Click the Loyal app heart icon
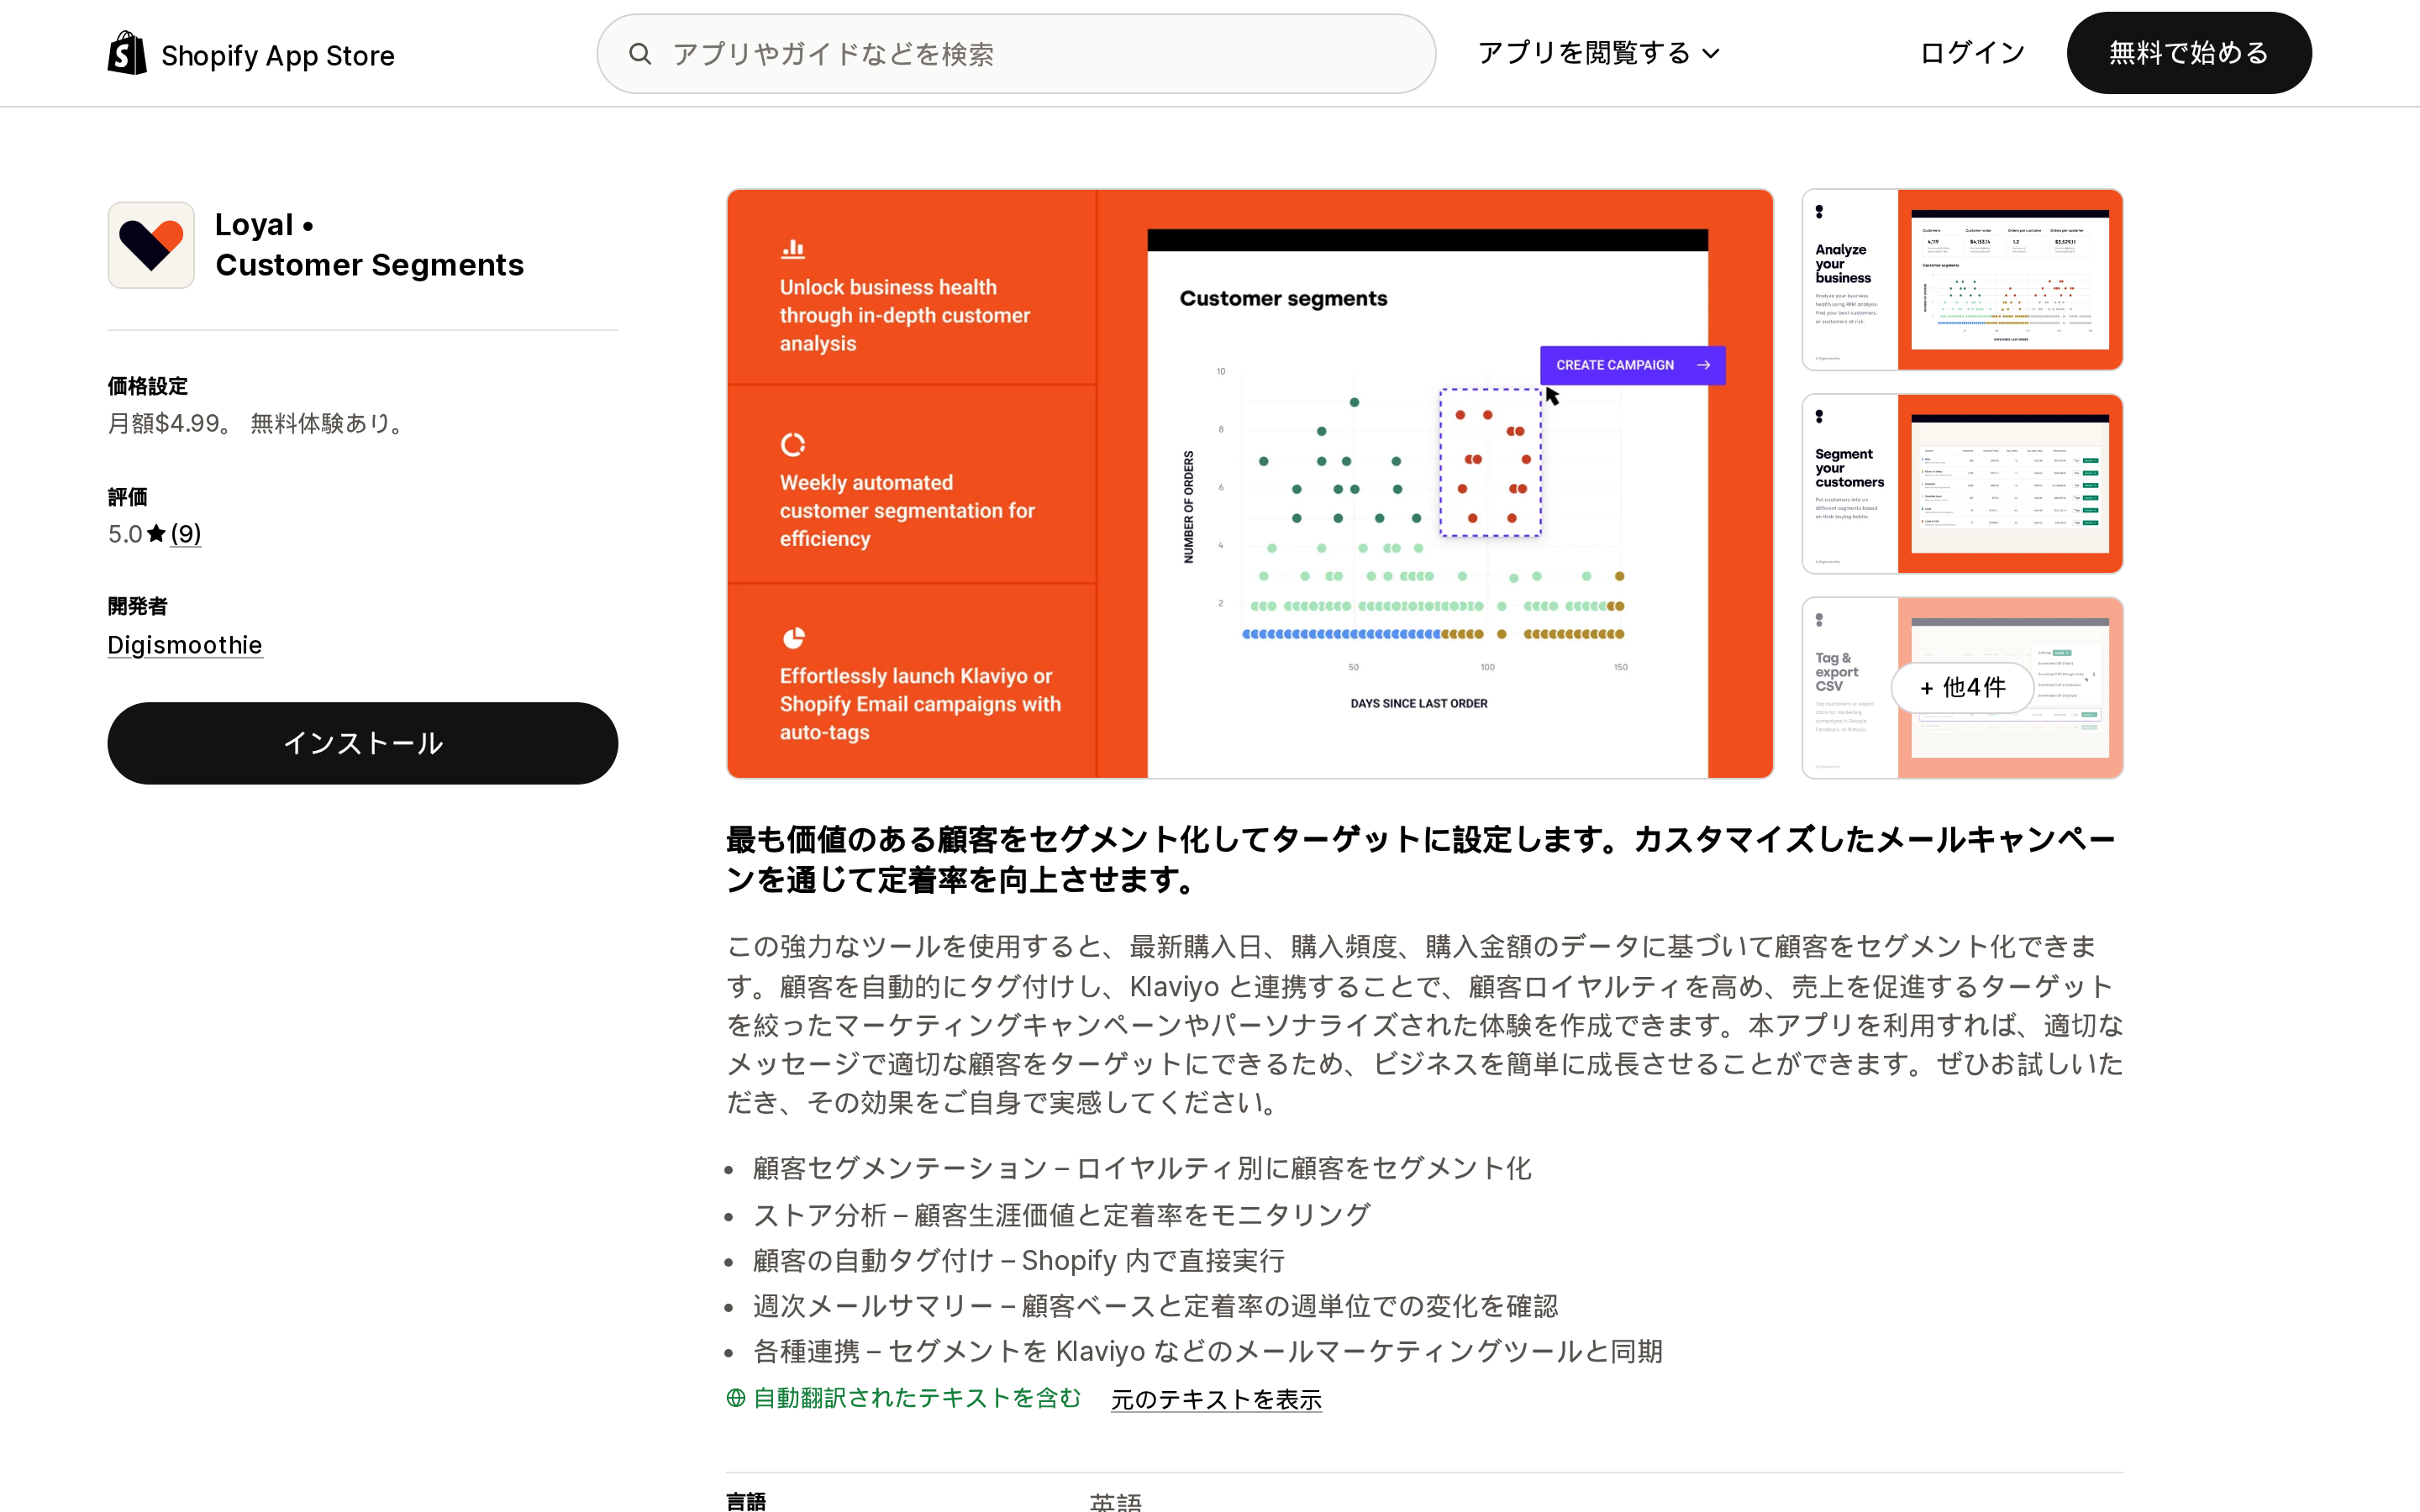 click(151, 245)
